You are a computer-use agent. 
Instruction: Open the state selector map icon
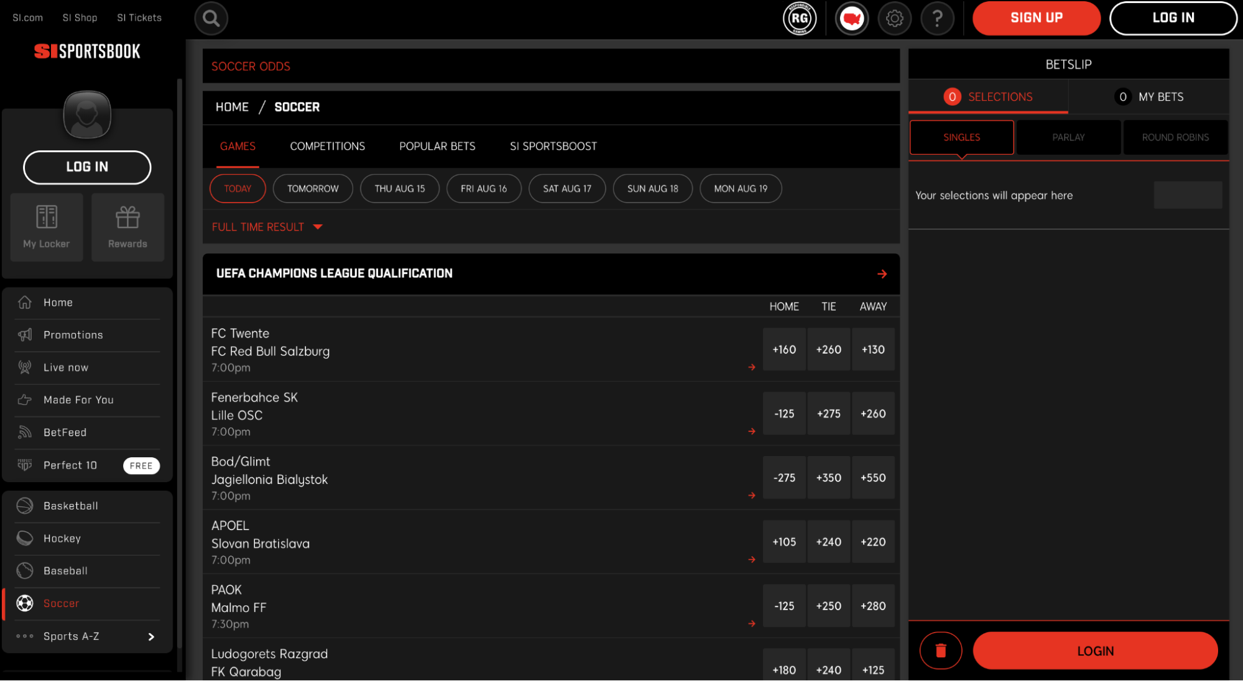pyautogui.click(x=852, y=18)
